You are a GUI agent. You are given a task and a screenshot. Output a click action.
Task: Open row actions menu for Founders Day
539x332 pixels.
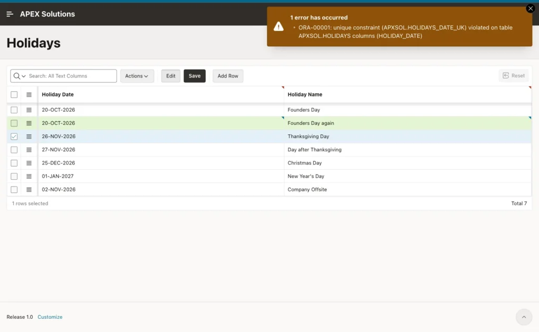[x=29, y=110]
